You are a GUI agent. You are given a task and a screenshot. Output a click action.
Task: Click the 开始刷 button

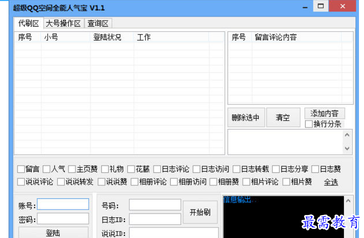(200, 212)
